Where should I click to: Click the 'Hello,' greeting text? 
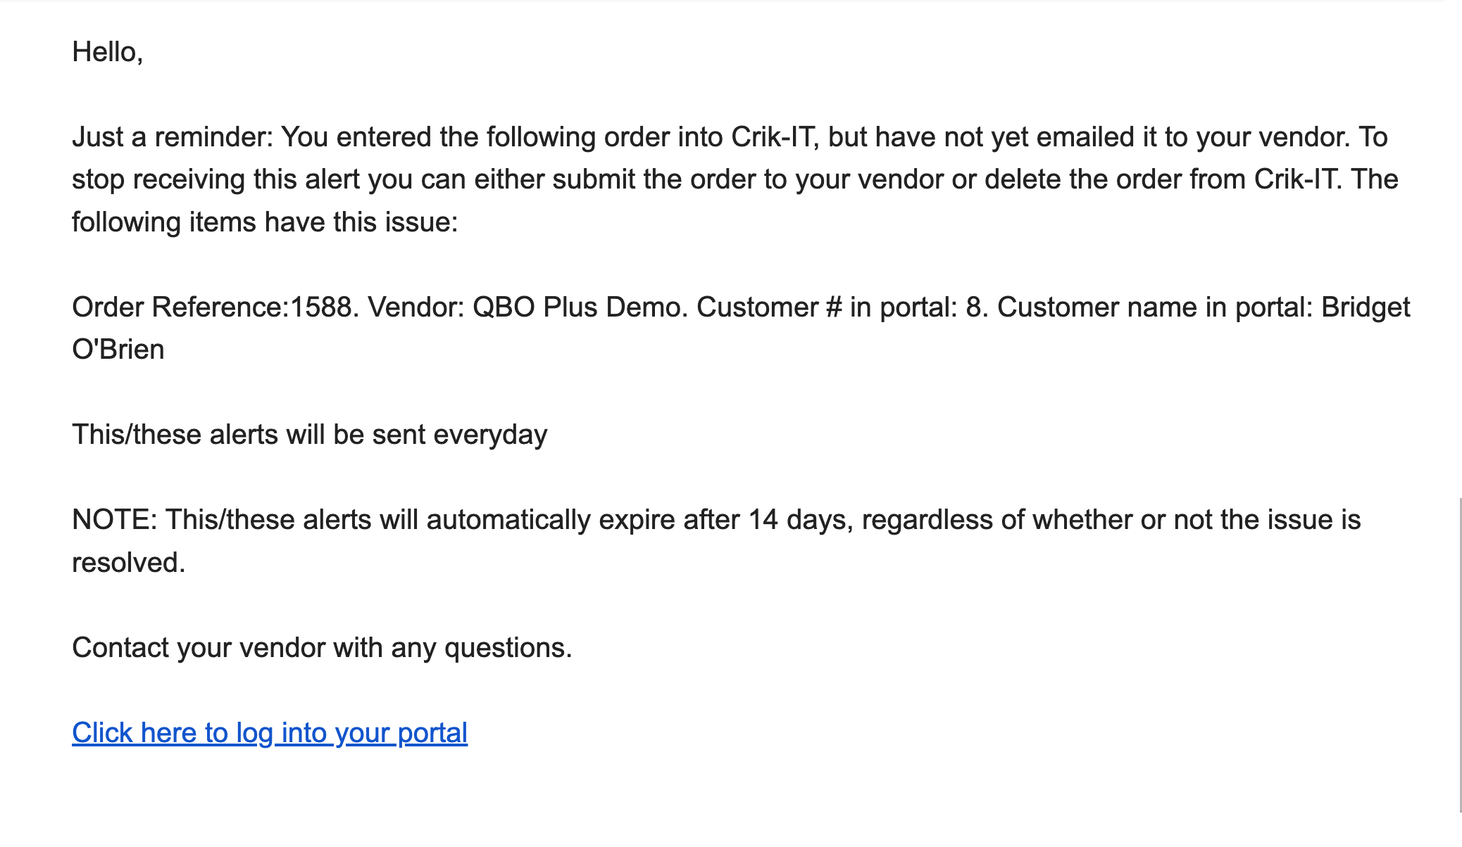click(x=108, y=52)
